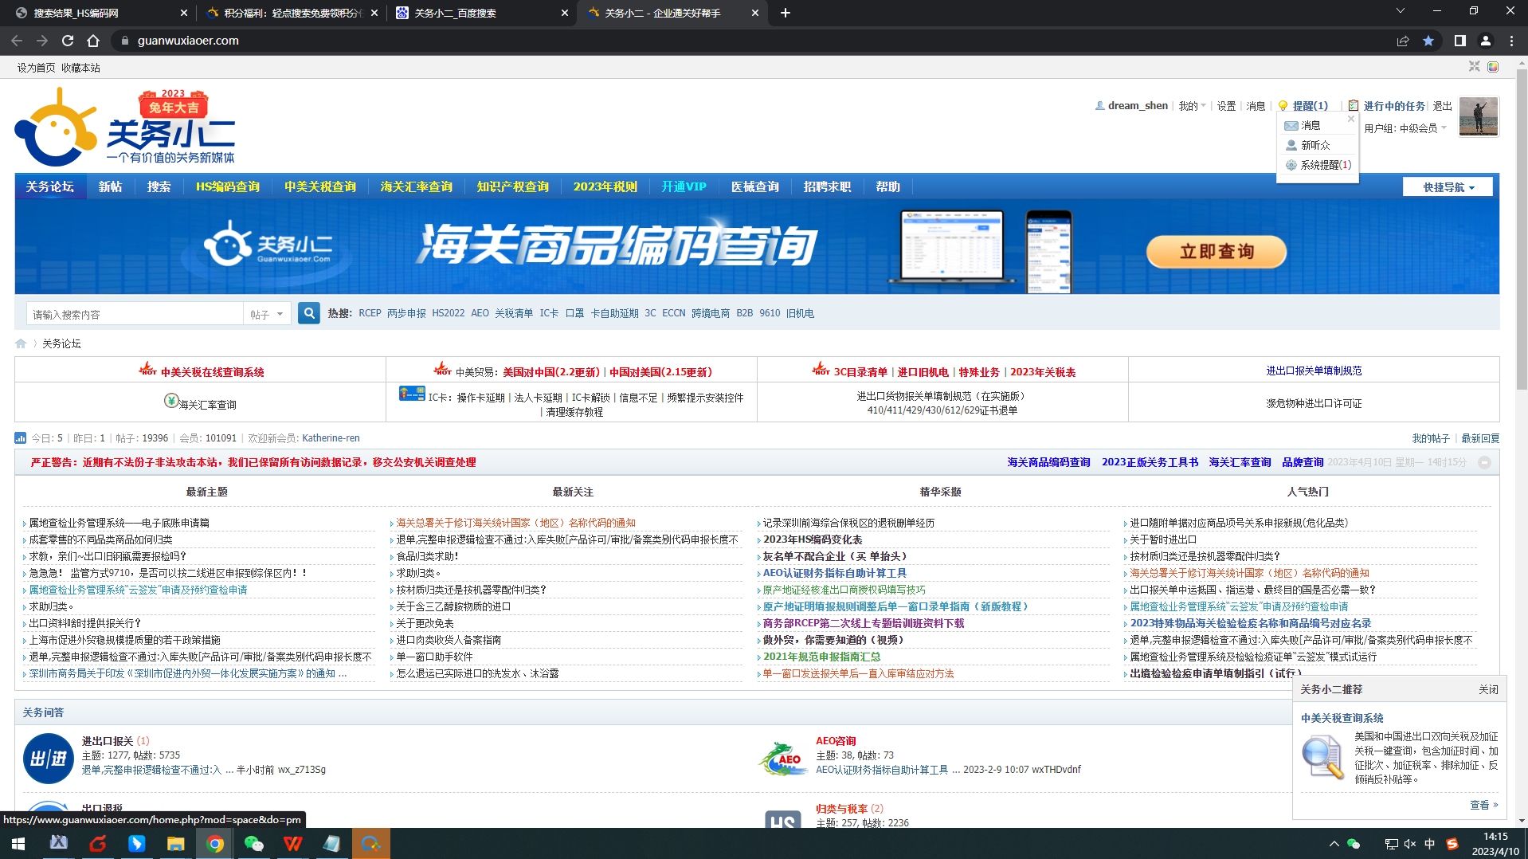
Task: Click the 我的帖子 link
Action: (x=1431, y=438)
